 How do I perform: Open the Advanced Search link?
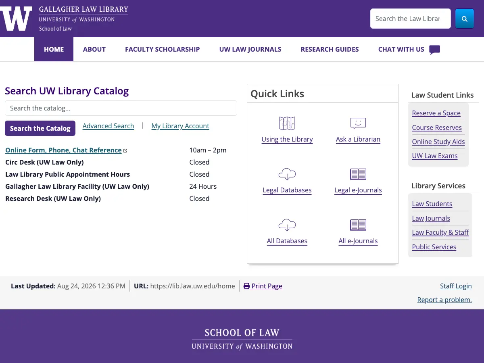point(108,126)
